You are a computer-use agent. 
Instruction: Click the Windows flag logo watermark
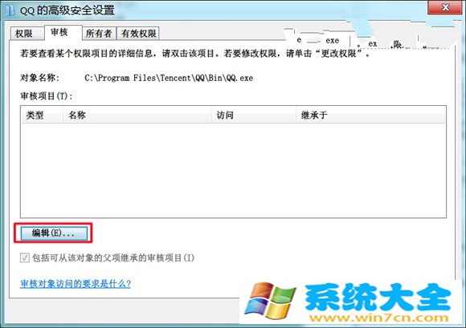click(x=271, y=301)
